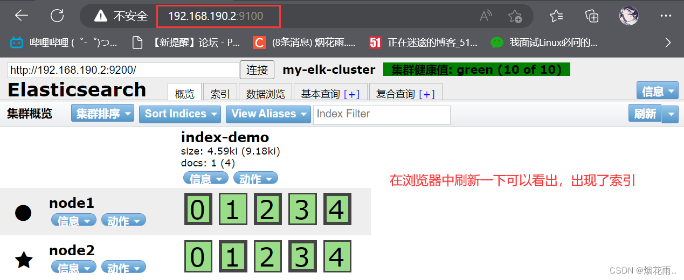The height and width of the screenshot is (280, 684).
Task: Open index-demo 信息 dropdown
Action: click(x=206, y=178)
